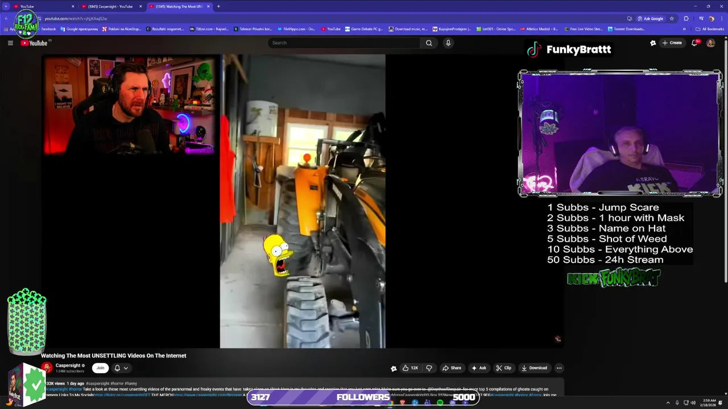The width and height of the screenshot is (728, 409).
Task: Select the Watching The Most UNSETTLING tab
Action: (x=180, y=6)
